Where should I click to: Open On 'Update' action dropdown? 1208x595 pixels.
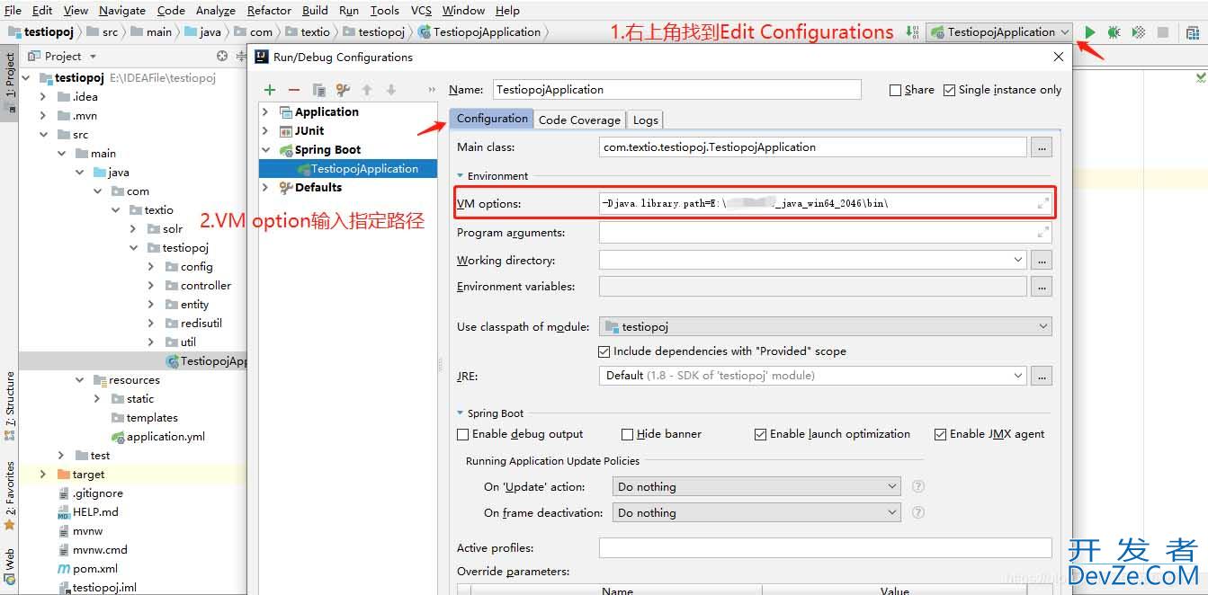[x=757, y=486]
